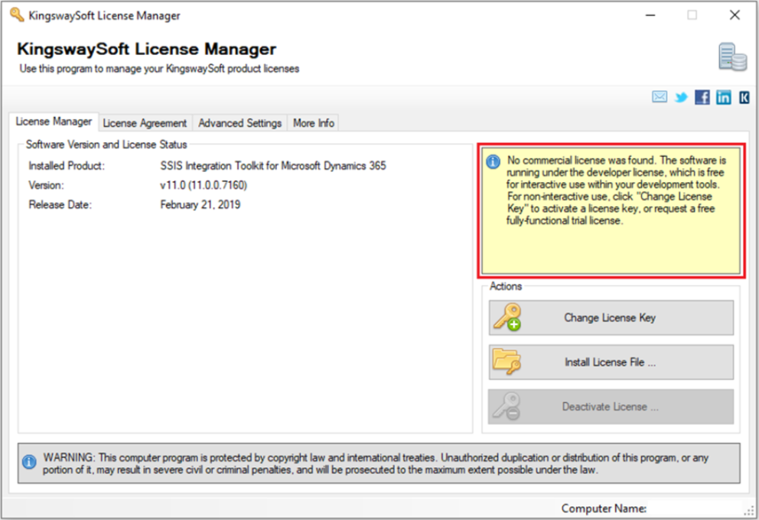Minimize the License Manager window

pyautogui.click(x=650, y=15)
